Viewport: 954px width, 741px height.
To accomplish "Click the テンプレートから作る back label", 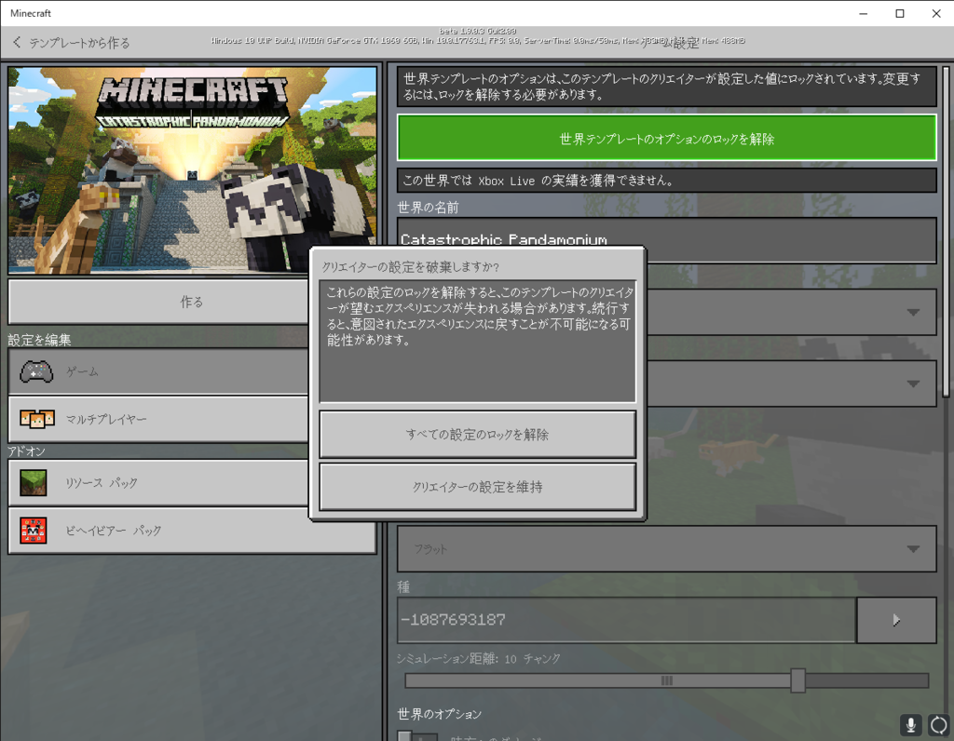I will pyautogui.click(x=79, y=43).
